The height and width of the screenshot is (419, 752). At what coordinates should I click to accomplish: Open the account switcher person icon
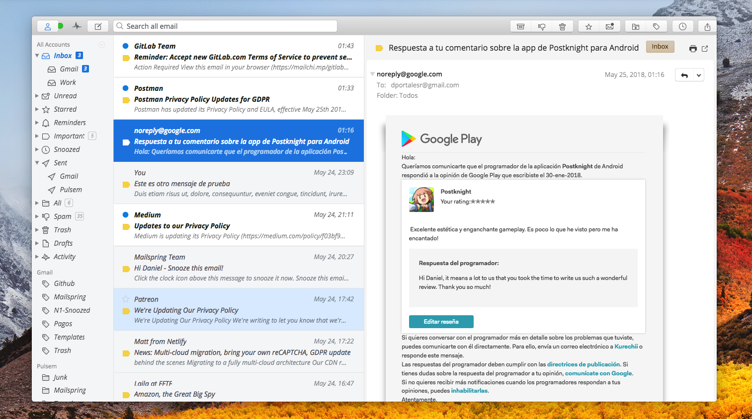pos(48,26)
